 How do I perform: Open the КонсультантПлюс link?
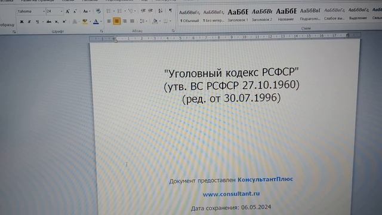[x=265, y=179]
